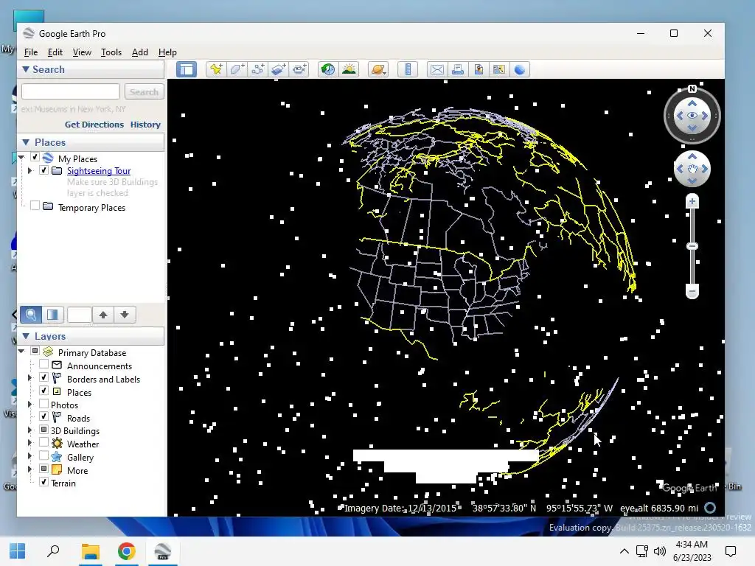755x566 pixels.
Task: Open the View menu
Action: tap(82, 52)
